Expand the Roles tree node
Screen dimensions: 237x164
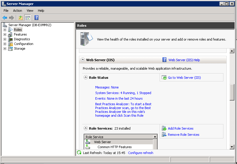click(5, 30)
